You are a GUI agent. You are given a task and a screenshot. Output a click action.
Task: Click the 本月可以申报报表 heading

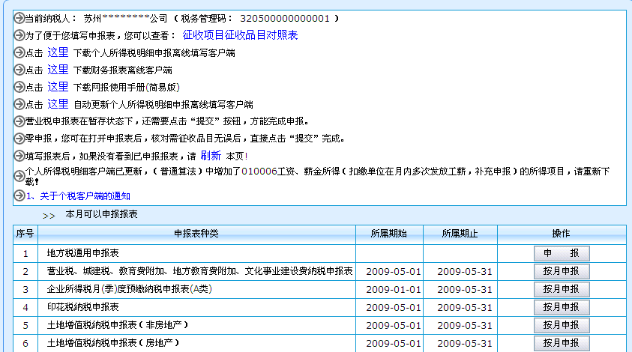point(101,214)
